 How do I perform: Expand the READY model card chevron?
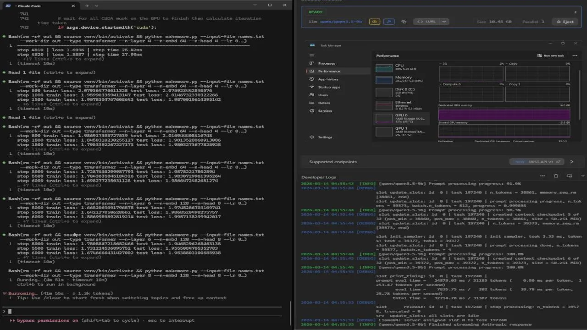pyautogui.click(x=576, y=12)
